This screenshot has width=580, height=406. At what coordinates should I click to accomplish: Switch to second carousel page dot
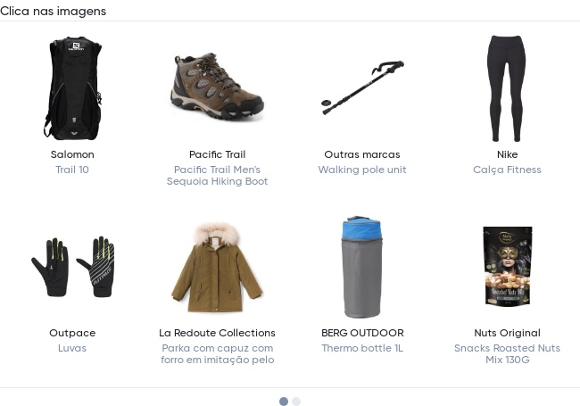(x=296, y=402)
